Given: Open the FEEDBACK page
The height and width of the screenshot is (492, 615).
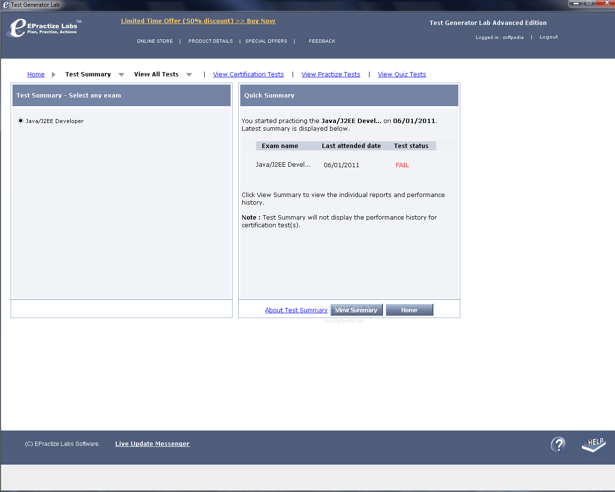Looking at the screenshot, I should [x=322, y=41].
